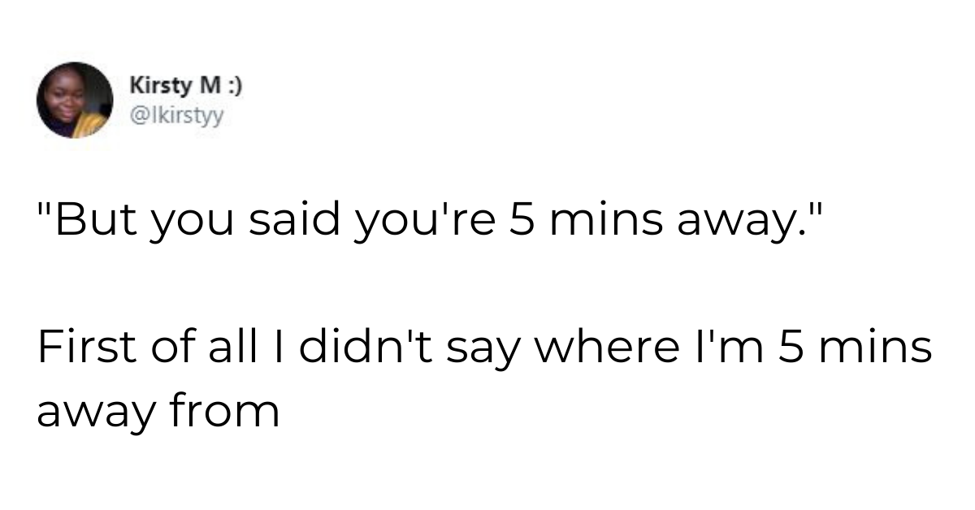This screenshot has height=510, width=975.
Task: Click the display name Kirsty M :)
Action: tap(185, 85)
